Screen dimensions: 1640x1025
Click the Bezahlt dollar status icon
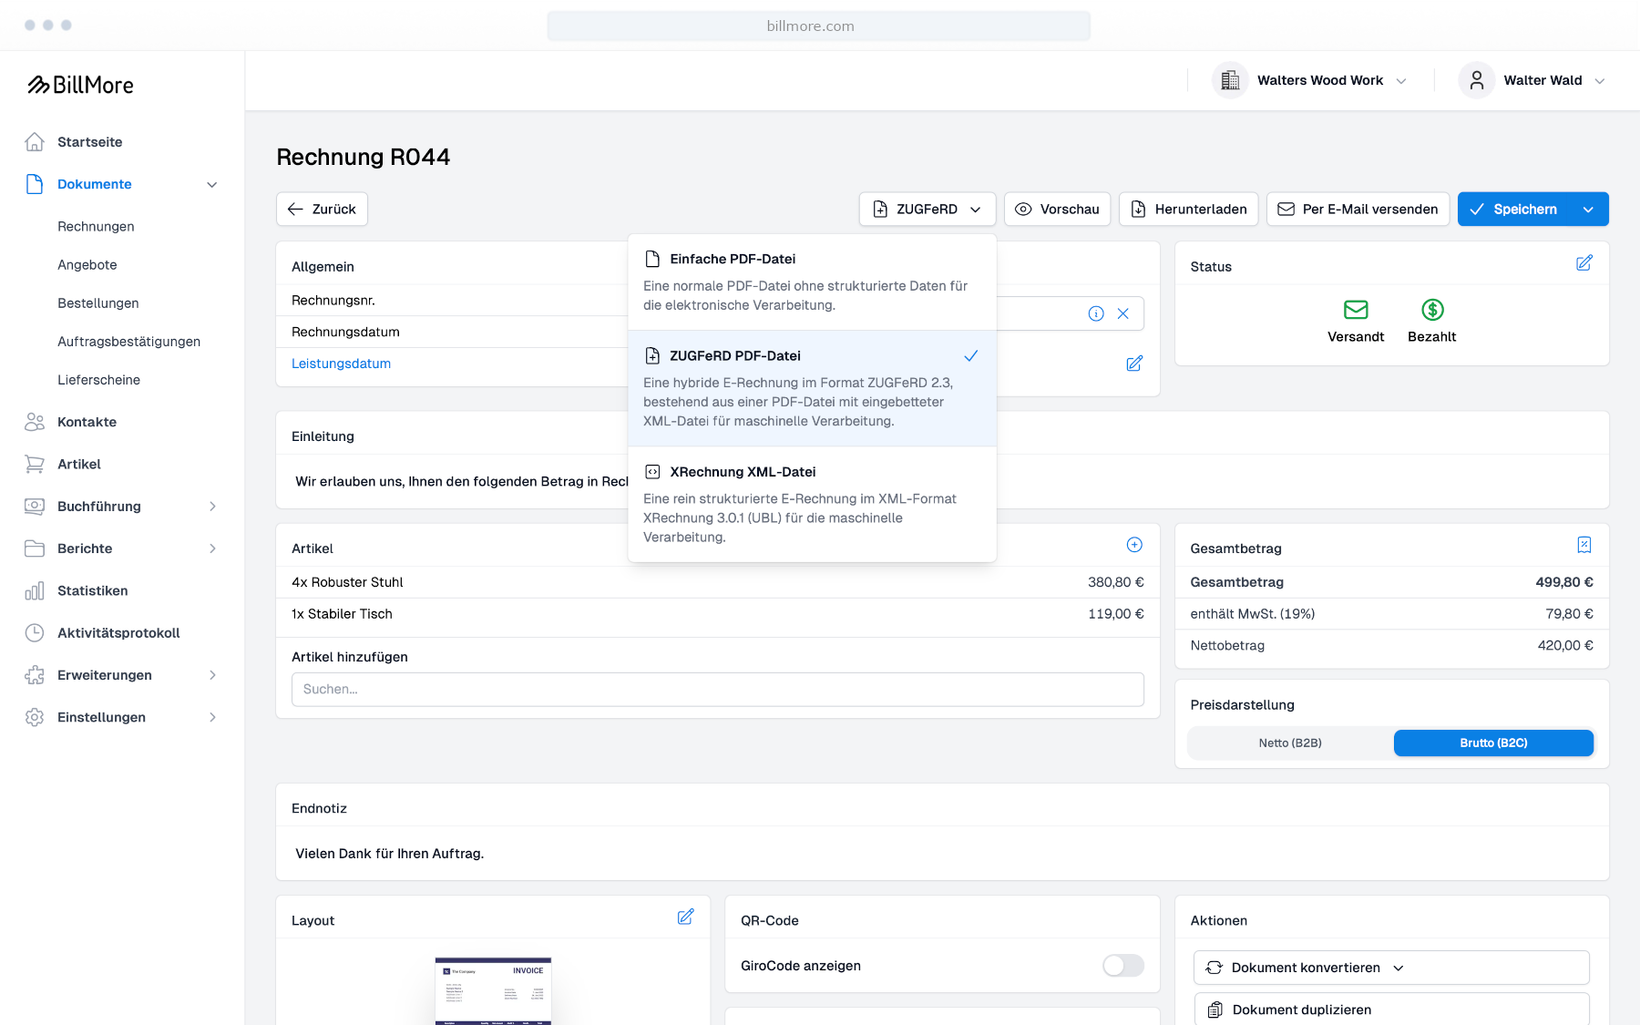1432,310
